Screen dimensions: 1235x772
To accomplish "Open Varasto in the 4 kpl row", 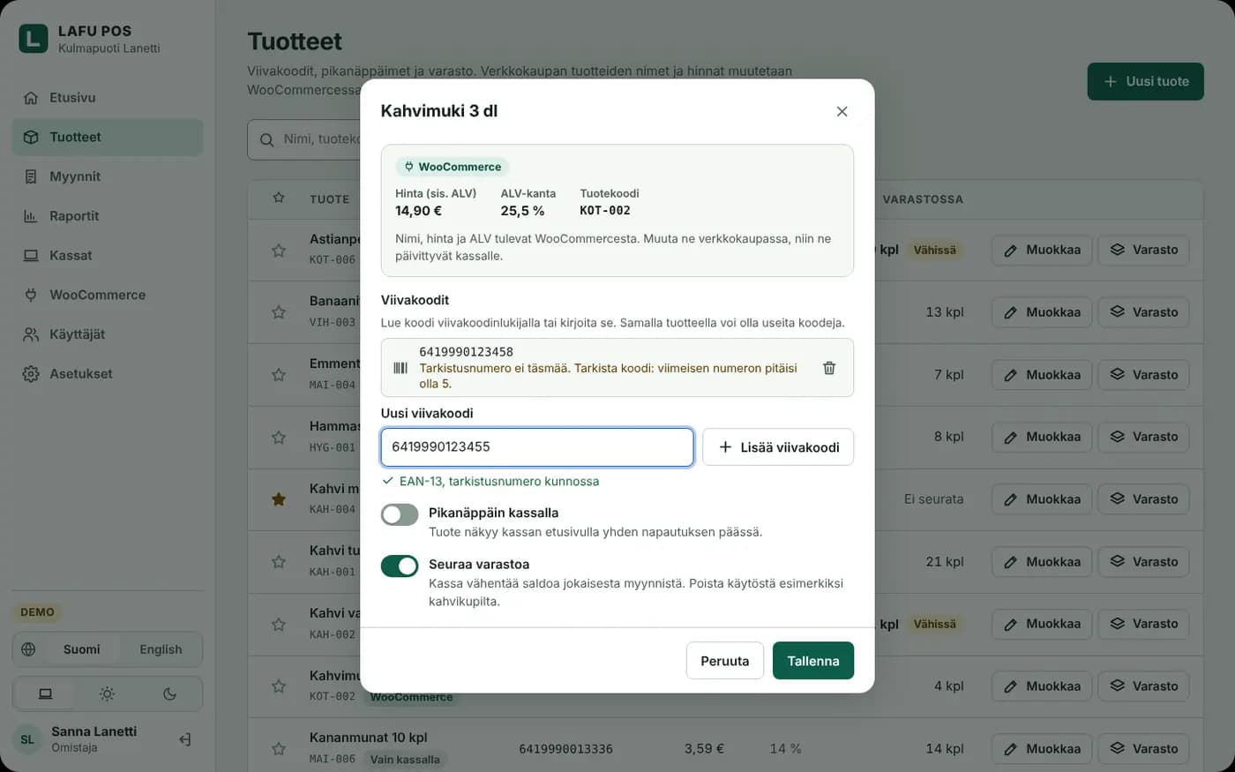I will [1144, 686].
